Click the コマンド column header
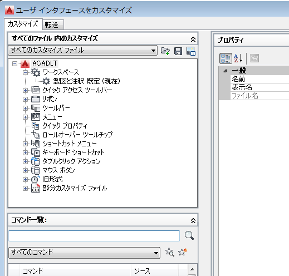This screenshot has width=289, height=276. click(75, 270)
